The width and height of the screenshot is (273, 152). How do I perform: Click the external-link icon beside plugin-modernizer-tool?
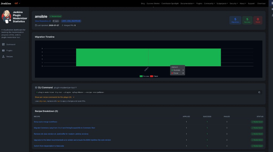point(76,88)
